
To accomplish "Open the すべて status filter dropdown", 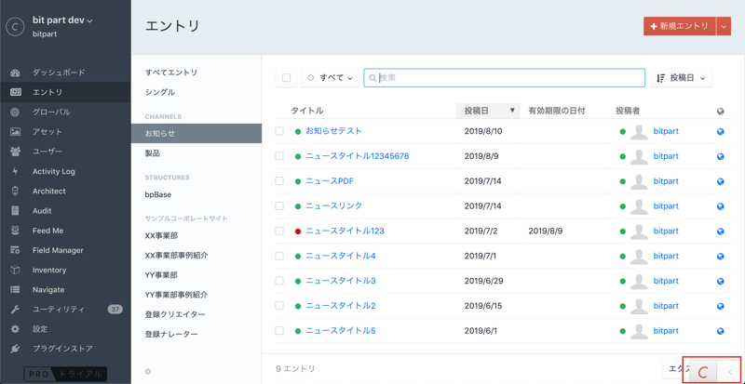I will tap(330, 78).
